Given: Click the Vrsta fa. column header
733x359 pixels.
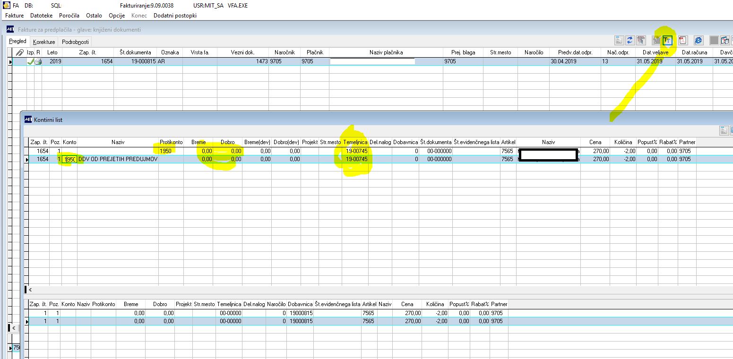Looking at the screenshot, I should tap(200, 52).
